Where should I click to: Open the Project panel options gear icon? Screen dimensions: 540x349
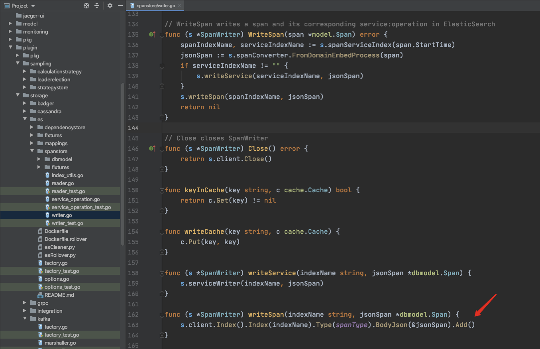tap(110, 6)
